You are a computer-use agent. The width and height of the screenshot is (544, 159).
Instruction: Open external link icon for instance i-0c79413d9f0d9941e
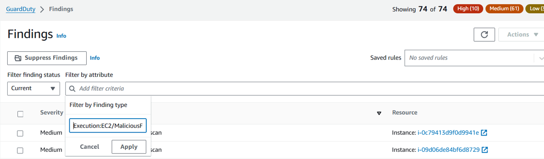tap(484, 133)
